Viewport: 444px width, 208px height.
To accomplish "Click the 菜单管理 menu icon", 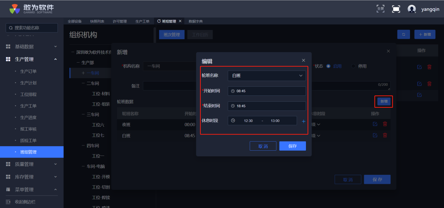I will 8,189.
